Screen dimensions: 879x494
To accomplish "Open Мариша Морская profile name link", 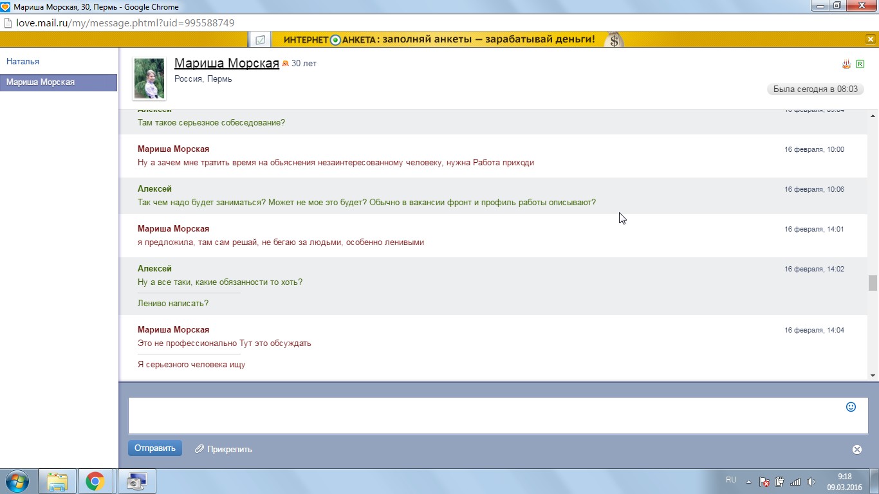I will (x=227, y=63).
